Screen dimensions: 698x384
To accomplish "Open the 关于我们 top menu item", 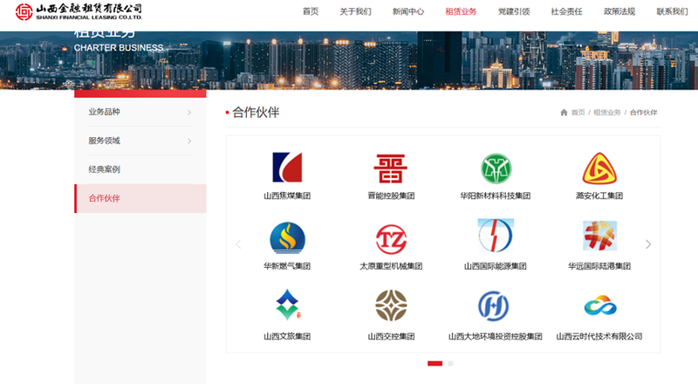I will (355, 11).
